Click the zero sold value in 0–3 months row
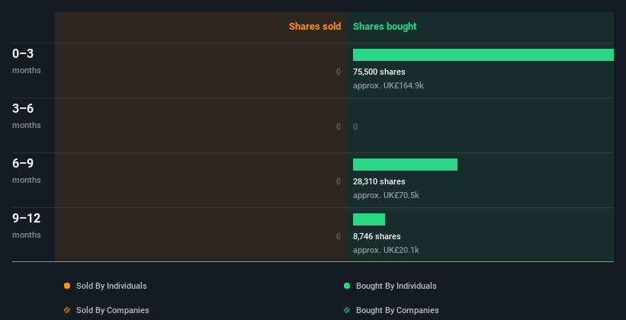 click(x=339, y=72)
